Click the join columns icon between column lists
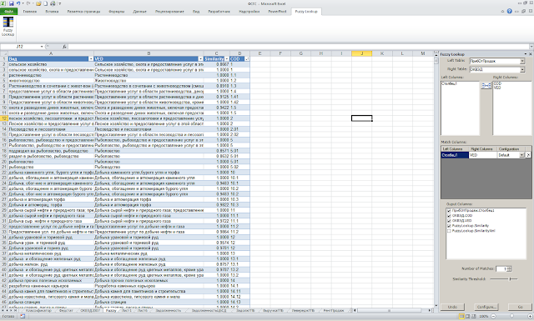Screen dimensions: 534x321 486,85
